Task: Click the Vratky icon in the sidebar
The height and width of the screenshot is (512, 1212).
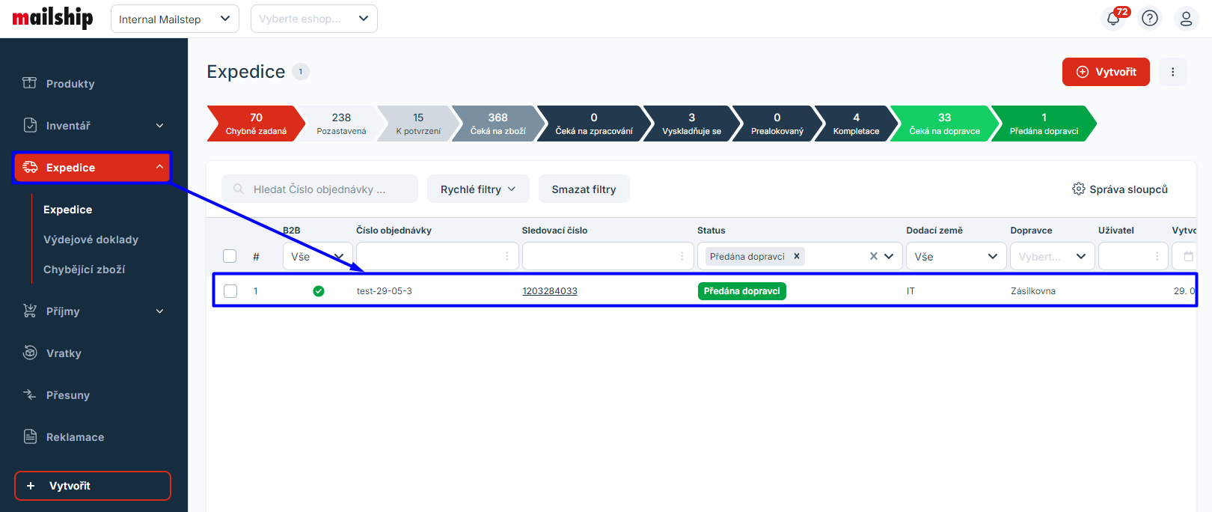Action: pos(30,353)
